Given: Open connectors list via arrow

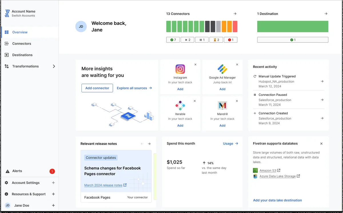Looking at the screenshot, I should coord(235,14).
